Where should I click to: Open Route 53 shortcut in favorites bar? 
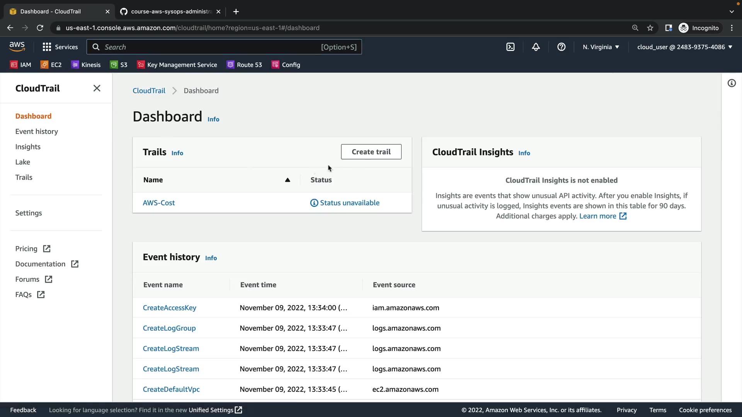pos(244,65)
